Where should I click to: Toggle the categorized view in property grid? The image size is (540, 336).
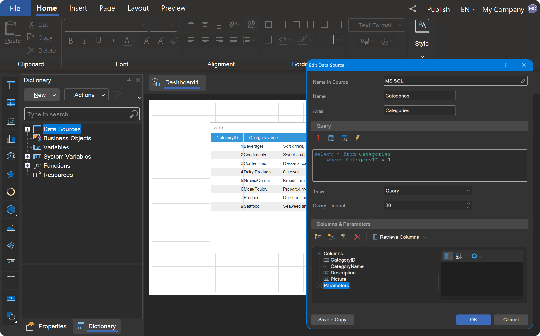448,256
